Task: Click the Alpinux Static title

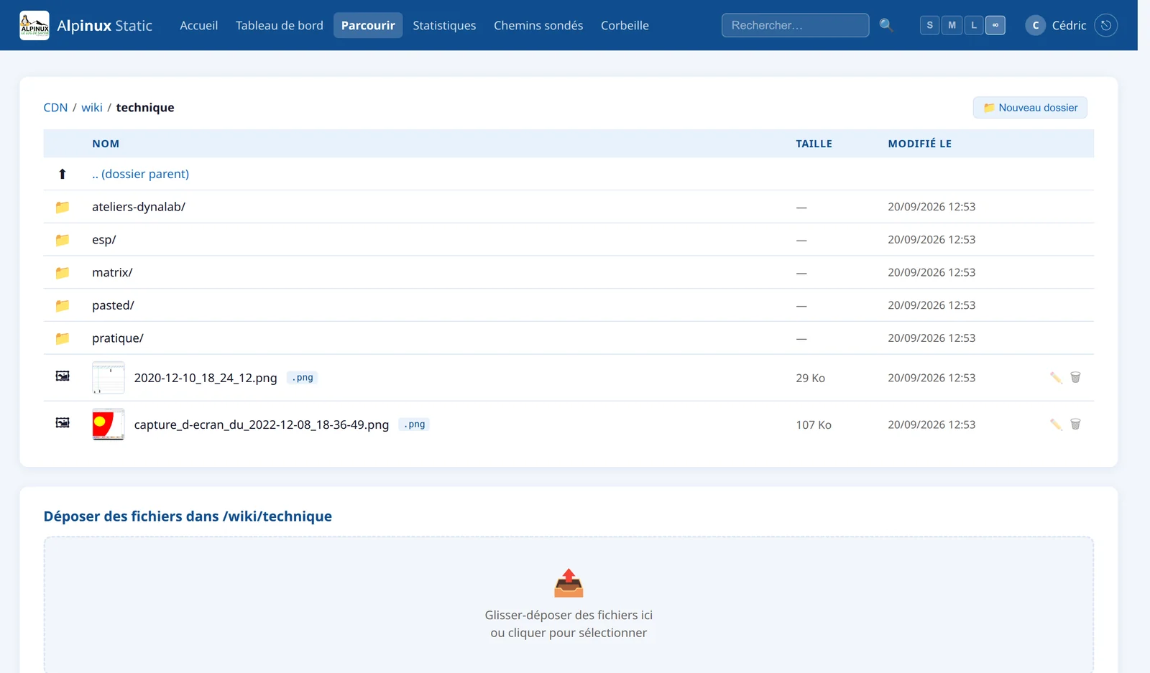Action: [105, 25]
